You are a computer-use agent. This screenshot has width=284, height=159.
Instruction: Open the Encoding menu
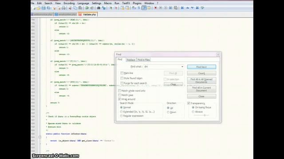tap(69, 3)
